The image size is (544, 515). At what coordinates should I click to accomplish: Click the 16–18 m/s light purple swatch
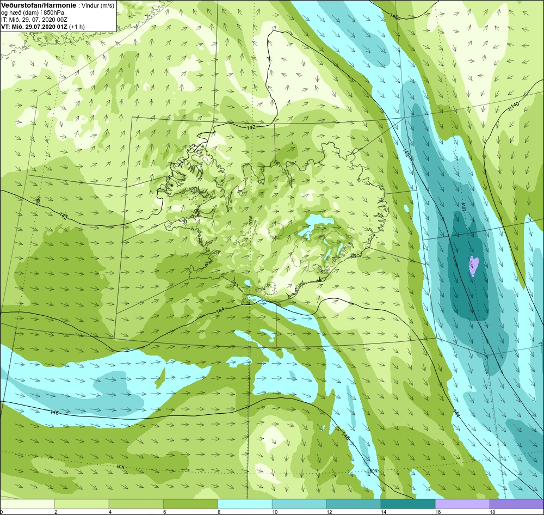point(462,504)
